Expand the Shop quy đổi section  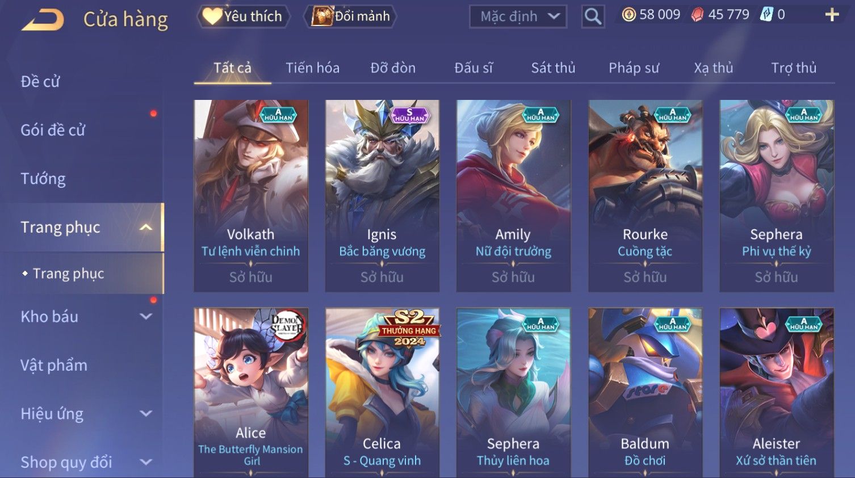(146, 462)
